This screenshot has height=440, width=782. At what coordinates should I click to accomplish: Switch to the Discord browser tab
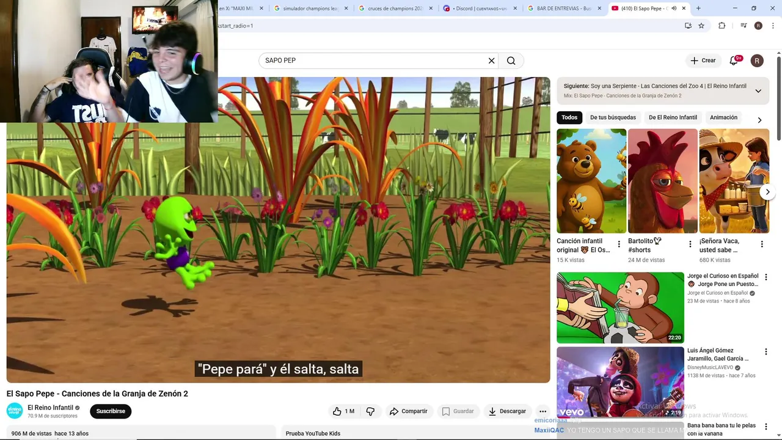[x=479, y=9]
